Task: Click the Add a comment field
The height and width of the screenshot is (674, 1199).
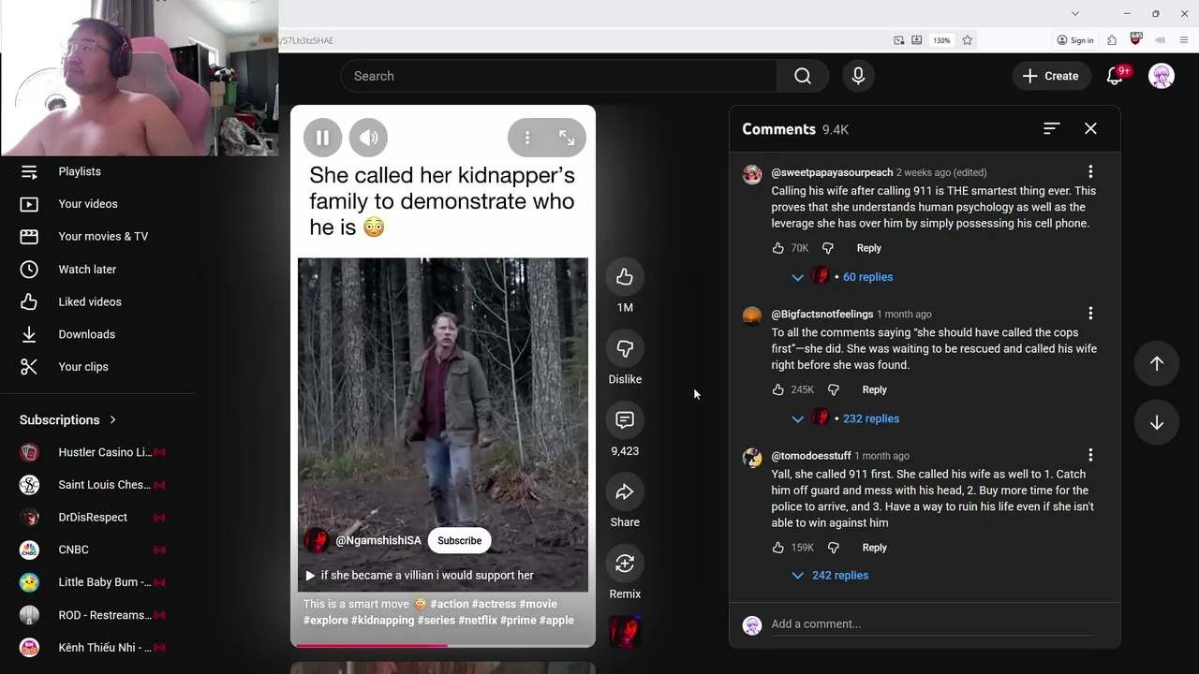Action: click(932, 624)
